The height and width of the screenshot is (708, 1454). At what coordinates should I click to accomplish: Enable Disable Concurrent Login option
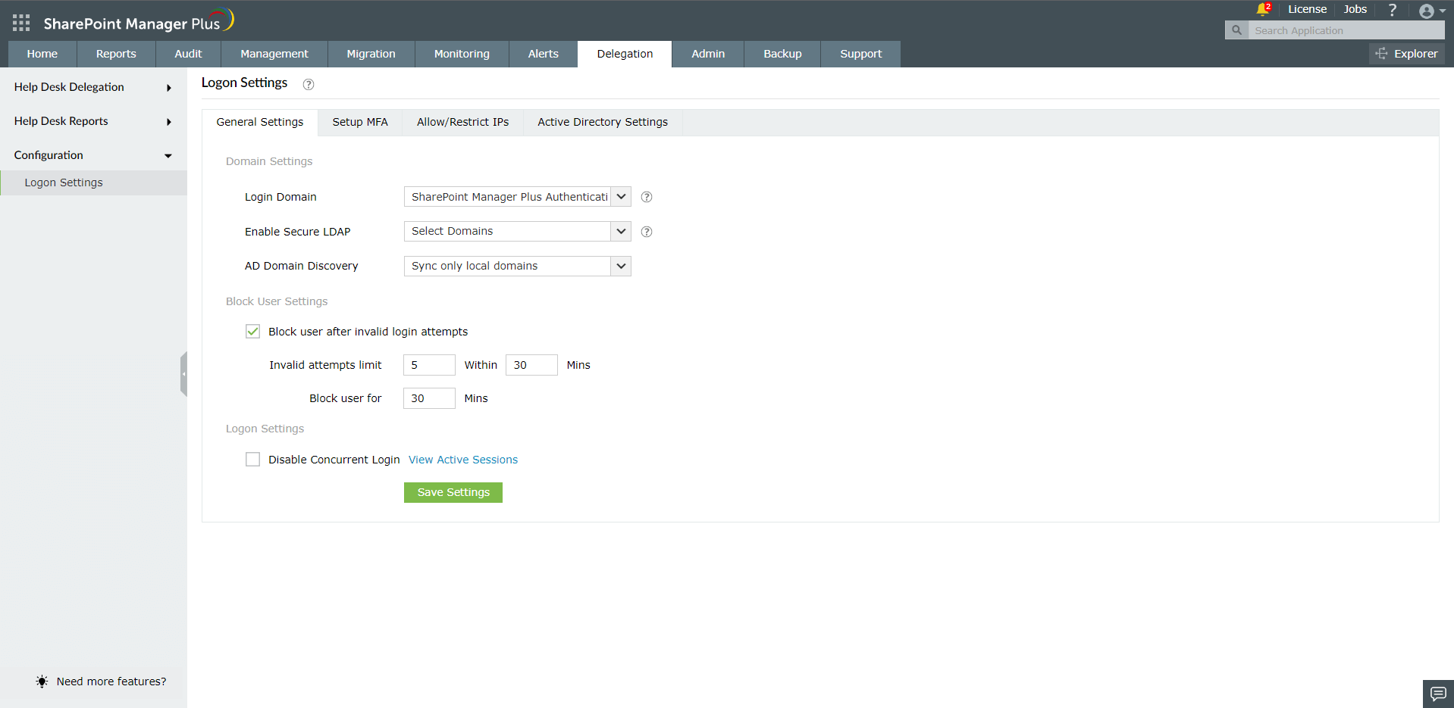point(252,459)
